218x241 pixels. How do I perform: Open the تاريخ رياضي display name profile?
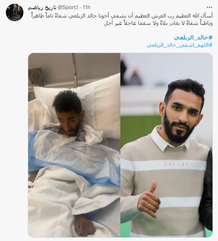(42, 7)
